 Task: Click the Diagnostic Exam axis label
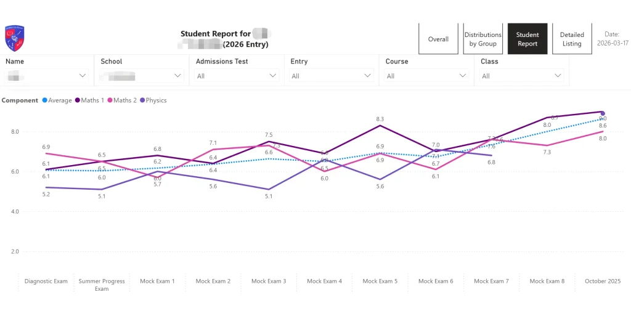pyautogui.click(x=46, y=282)
